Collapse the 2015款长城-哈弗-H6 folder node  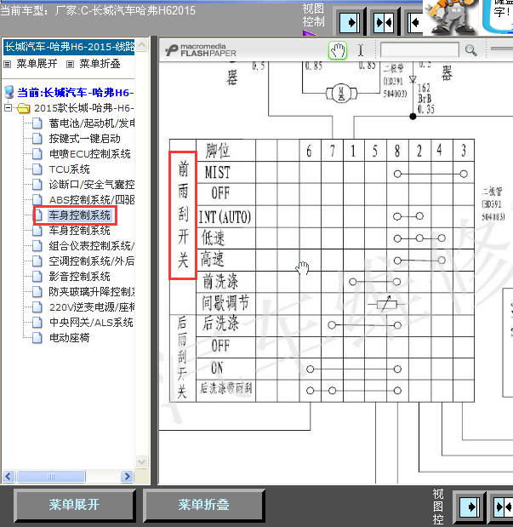[x=8, y=108]
